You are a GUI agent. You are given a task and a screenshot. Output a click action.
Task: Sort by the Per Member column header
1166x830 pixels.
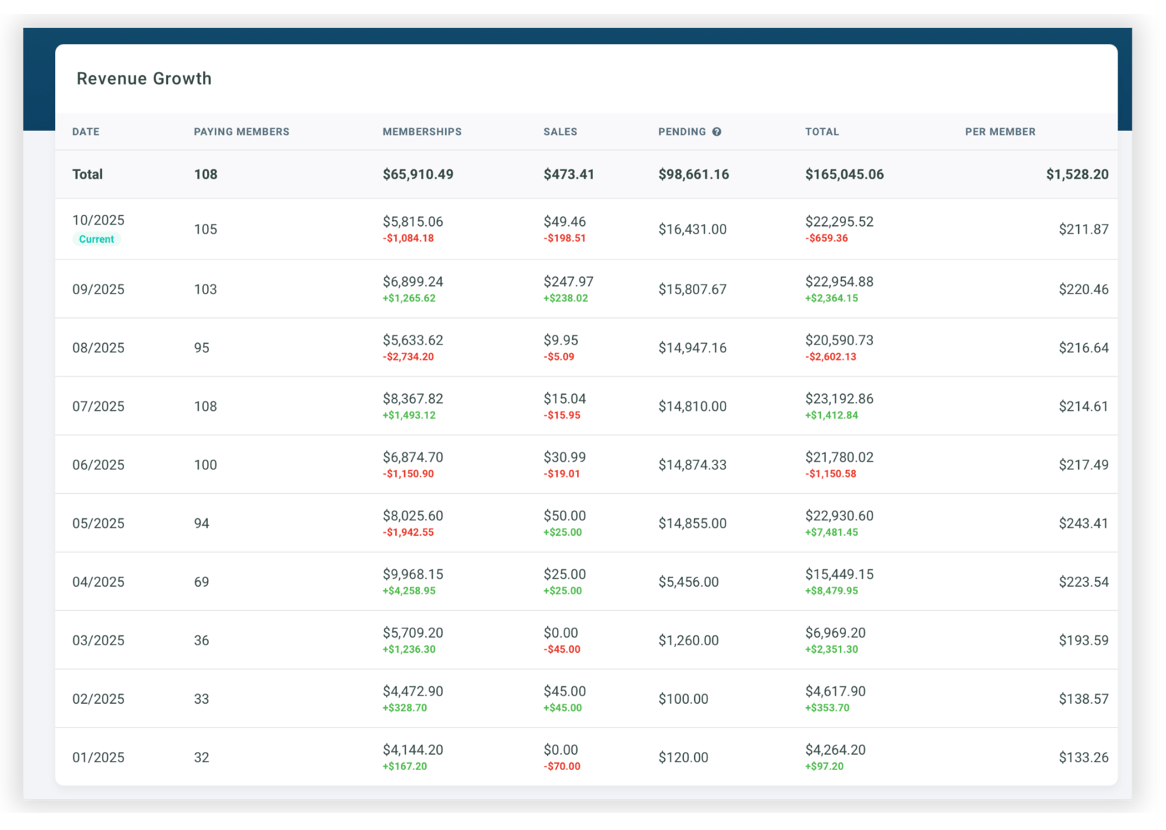click(1000, 131)
